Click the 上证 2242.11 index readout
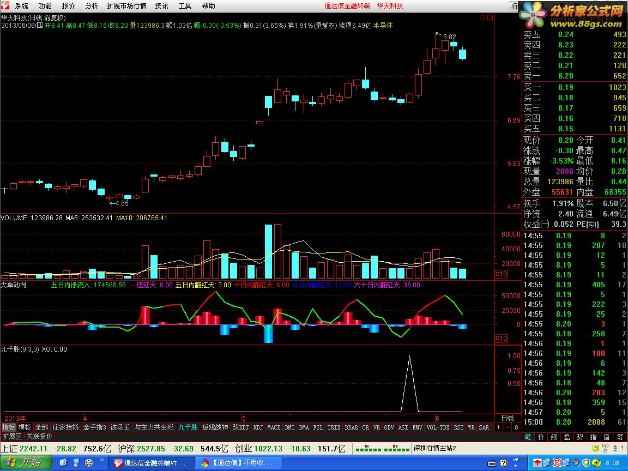Viewport: 628px width, 471px height. coord(24,449)
